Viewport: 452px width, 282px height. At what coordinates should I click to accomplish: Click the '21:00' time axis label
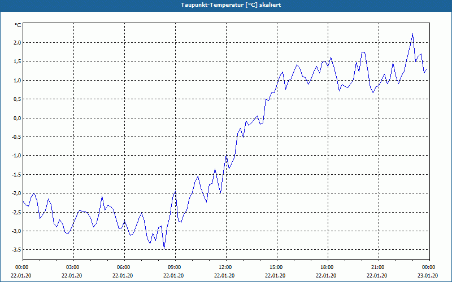[379, 267]
